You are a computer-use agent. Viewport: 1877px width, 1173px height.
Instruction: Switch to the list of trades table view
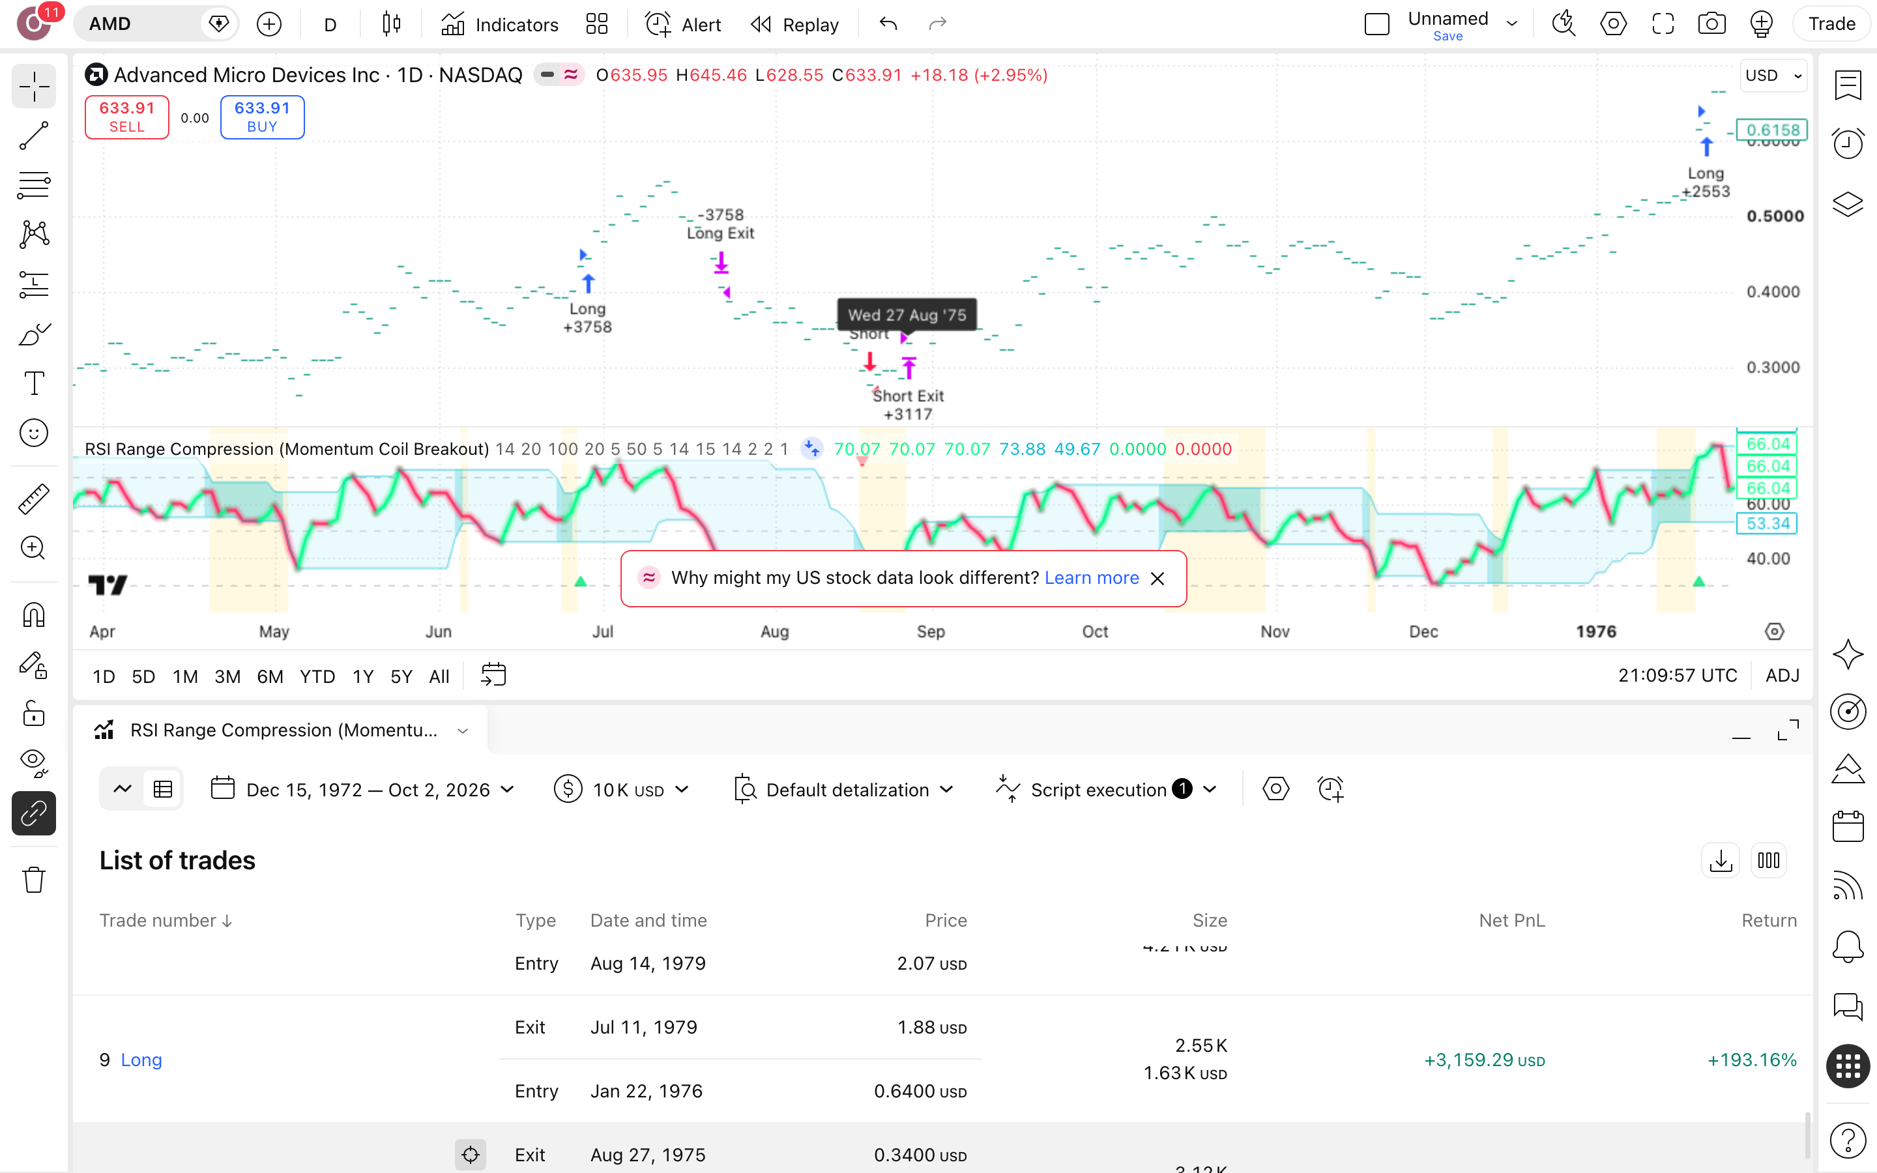click(163, 790)
